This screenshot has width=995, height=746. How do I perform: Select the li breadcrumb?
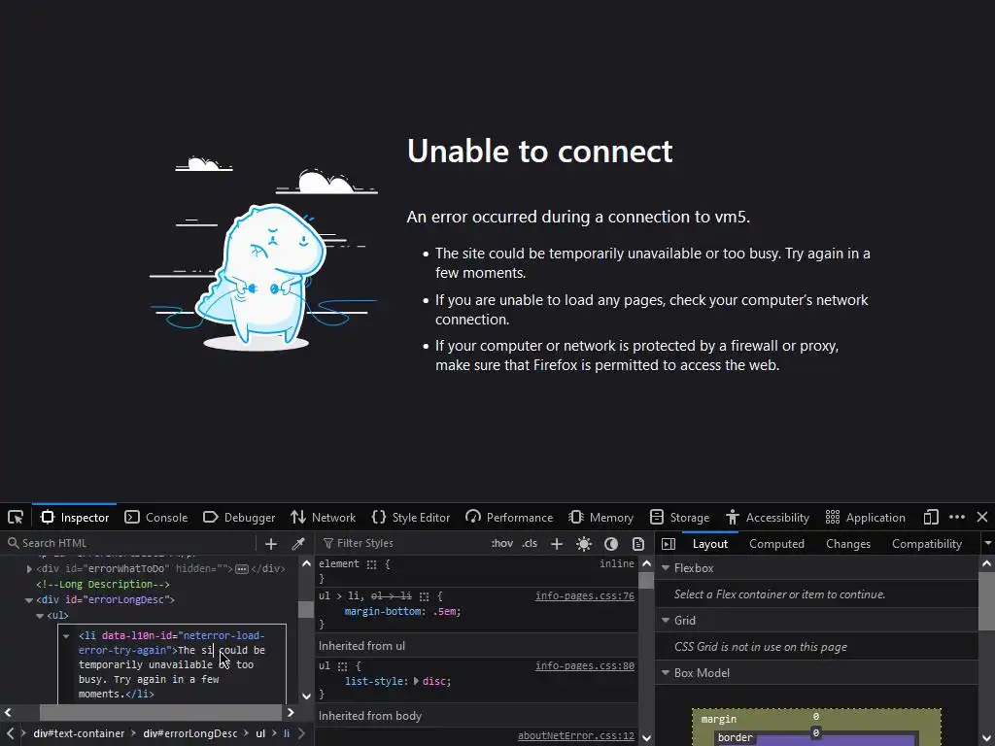coord(287,733)
